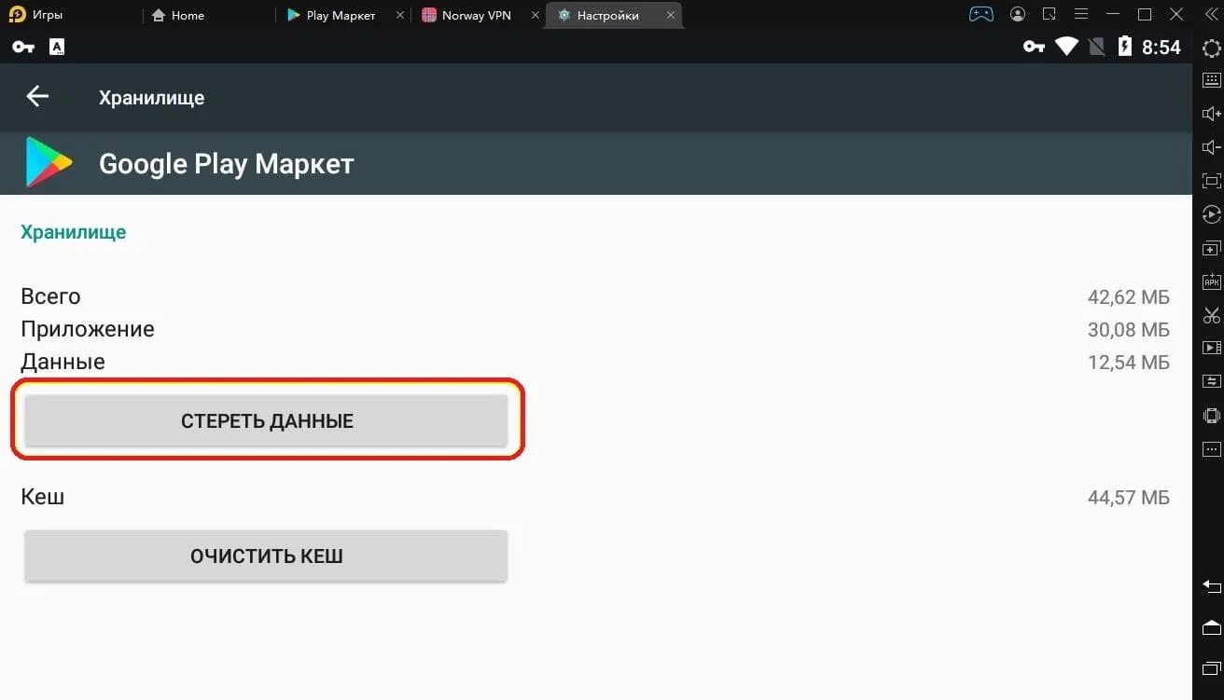The width and height of the screenshot is (1224, 700).
Task: Click the Google Play Маркет app icon
Action: (49, 162)
